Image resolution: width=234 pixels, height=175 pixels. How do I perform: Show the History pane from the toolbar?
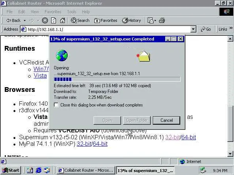pyautogui.click(x=132, y=20)
